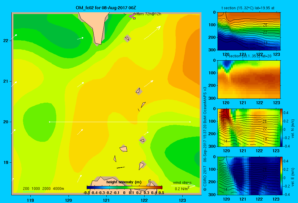Click the vel. N color scale bar

coord(282,127)
